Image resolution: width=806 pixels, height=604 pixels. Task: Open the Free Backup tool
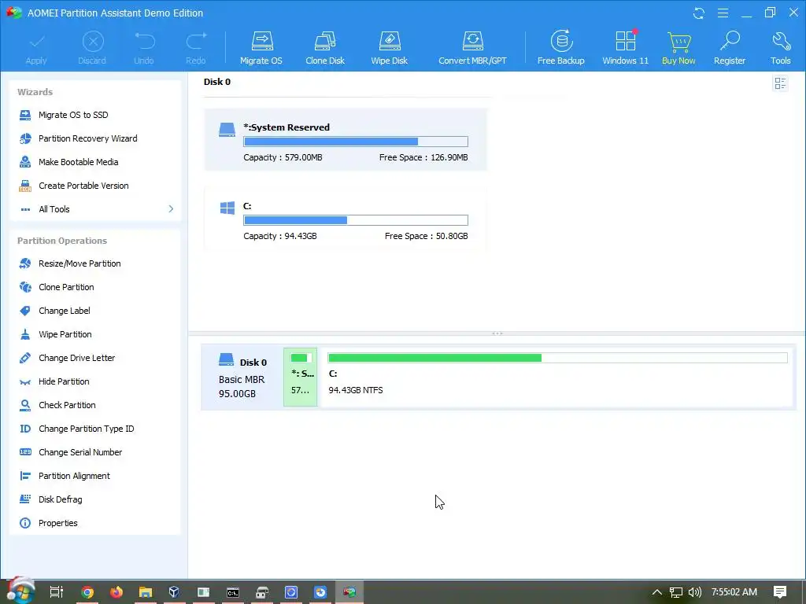point(560,48)
